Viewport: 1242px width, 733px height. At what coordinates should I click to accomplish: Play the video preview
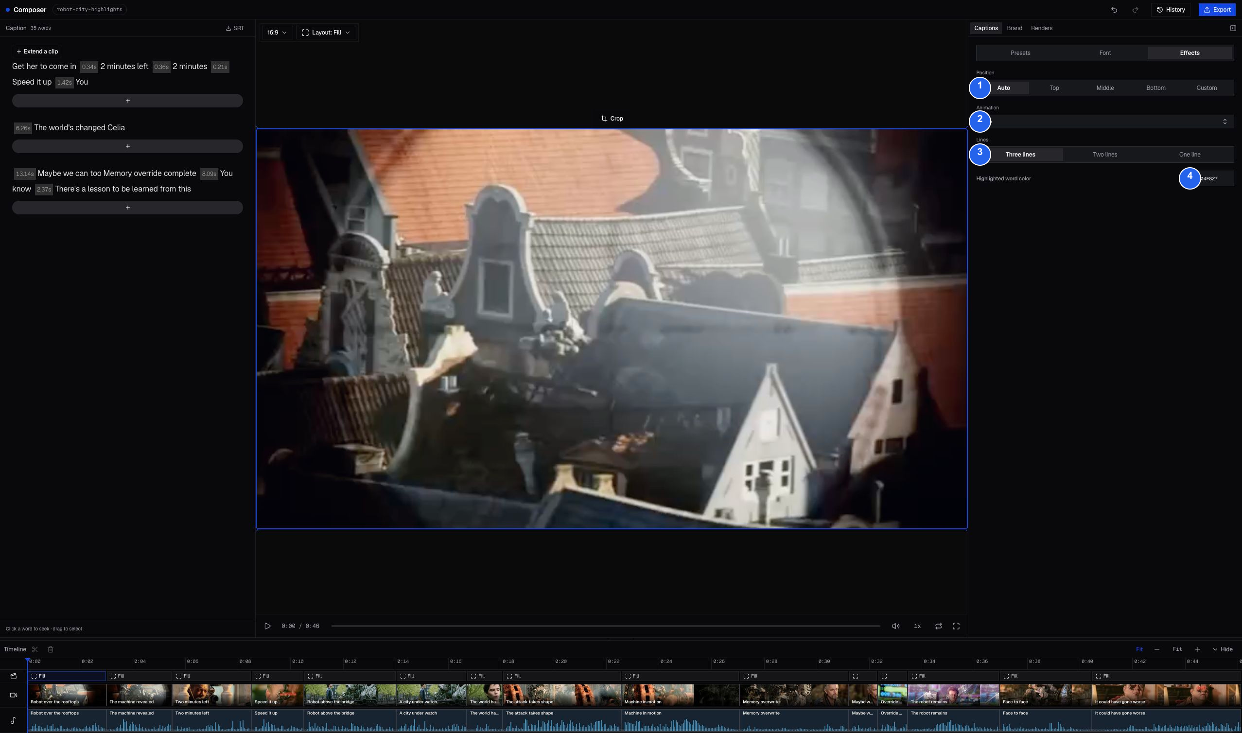click(x=268, y=627)
